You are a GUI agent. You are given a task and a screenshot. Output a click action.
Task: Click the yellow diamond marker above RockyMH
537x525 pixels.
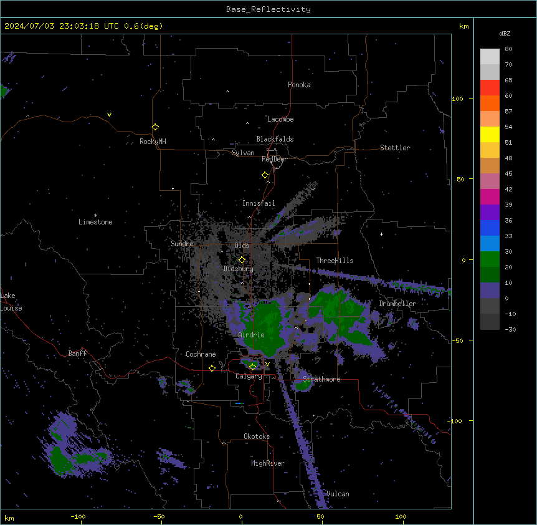point(156,127)
